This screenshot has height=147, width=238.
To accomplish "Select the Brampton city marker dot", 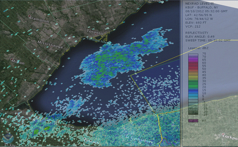I will click(x=29, y=16).
